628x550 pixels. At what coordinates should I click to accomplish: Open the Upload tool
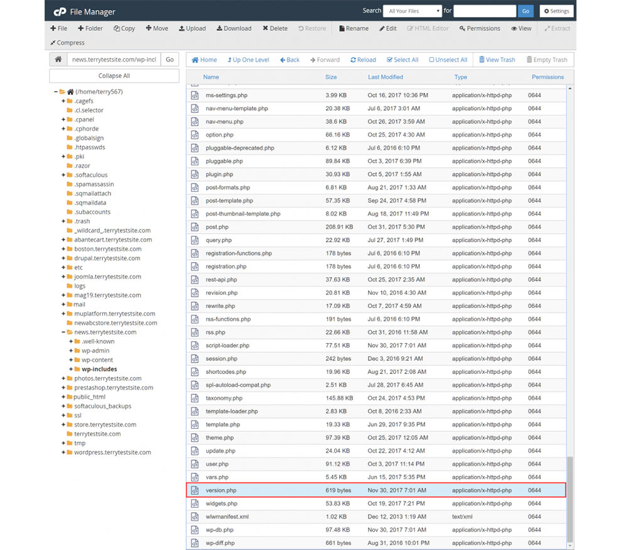click(x=192, y=28)
